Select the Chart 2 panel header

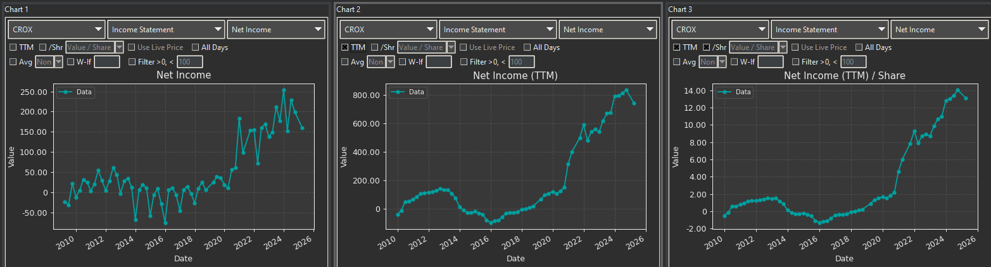tap(348, 9)
